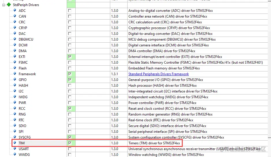The height and width of the screenshot is (157, 271).
Task: Select the SYSCFG tree item
Action: click(25, 137)
